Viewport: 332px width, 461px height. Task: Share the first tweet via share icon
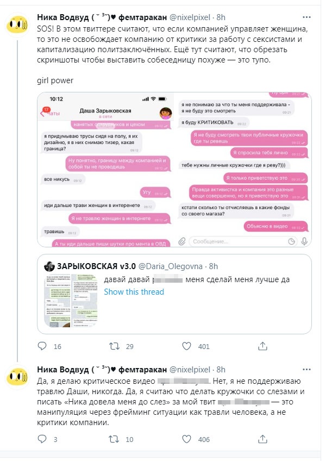[x=262, y=346]
